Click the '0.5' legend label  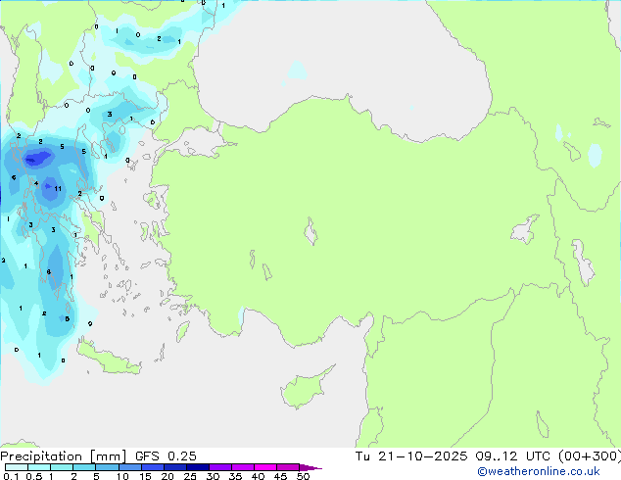33,476
